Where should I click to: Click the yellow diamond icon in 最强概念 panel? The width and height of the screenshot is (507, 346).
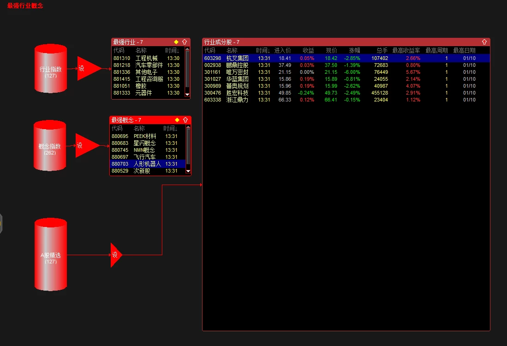point(177,120)
